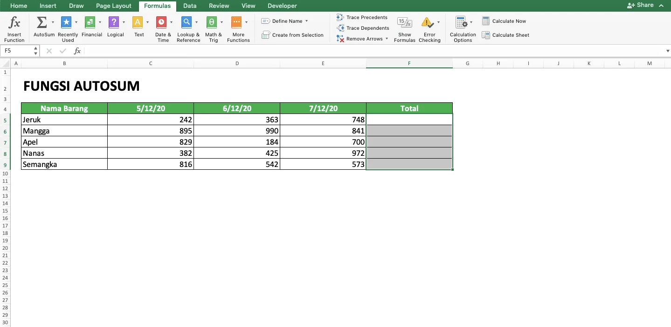Viewport: 671px width, 327px height.
Task: Switch to the View tab
Action: coord(249,6)
